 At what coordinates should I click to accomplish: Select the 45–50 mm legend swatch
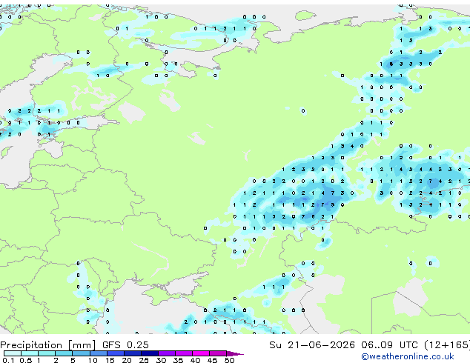[x=218, y=353]
